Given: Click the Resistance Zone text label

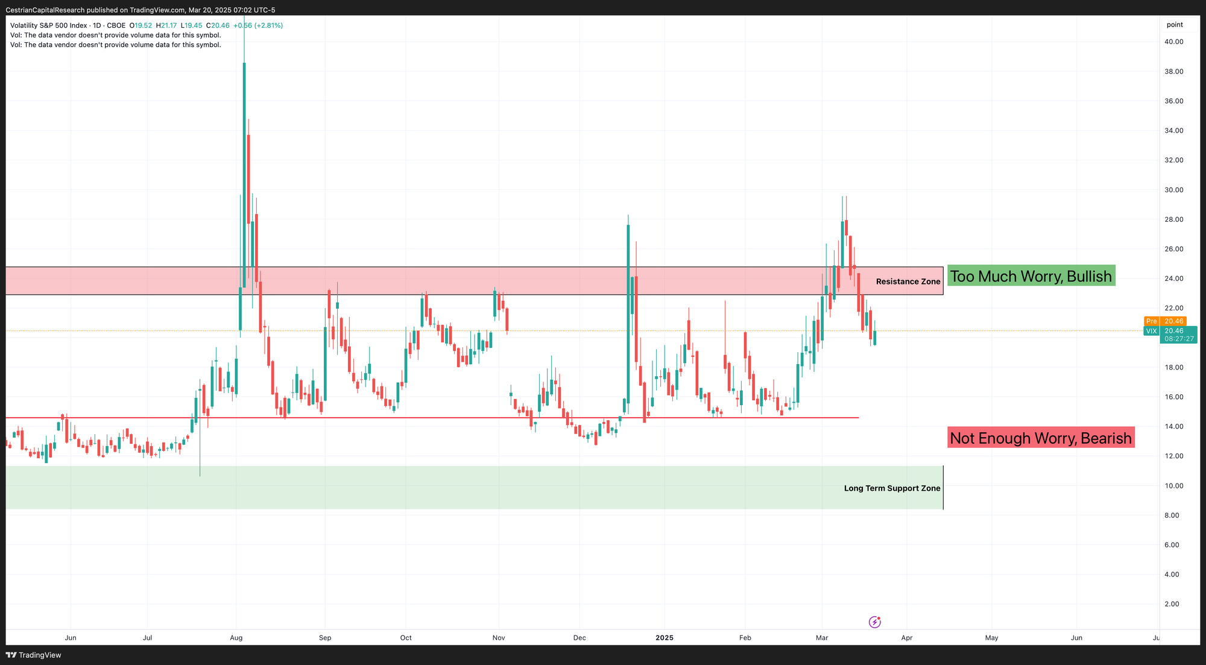Looking at the screenshot, I should tap(908, 282).
